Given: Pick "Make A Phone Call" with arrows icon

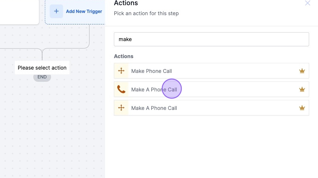Looking at the screenshot, I should point(154,108).
